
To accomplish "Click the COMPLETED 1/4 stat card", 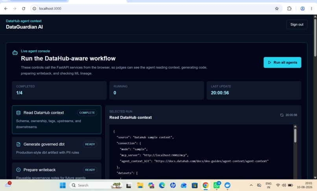I will [59, 90].
